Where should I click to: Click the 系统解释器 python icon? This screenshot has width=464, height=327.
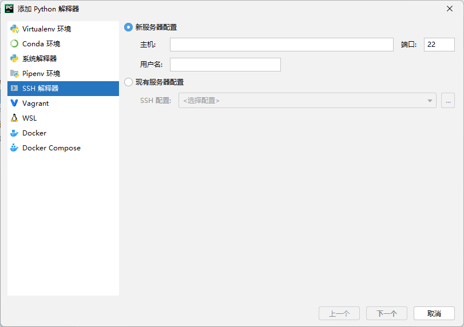coord(14,58)
